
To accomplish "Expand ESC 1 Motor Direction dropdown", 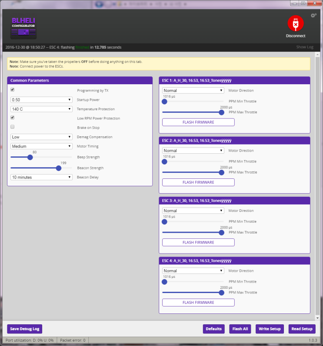I will [x=193, y=91].
